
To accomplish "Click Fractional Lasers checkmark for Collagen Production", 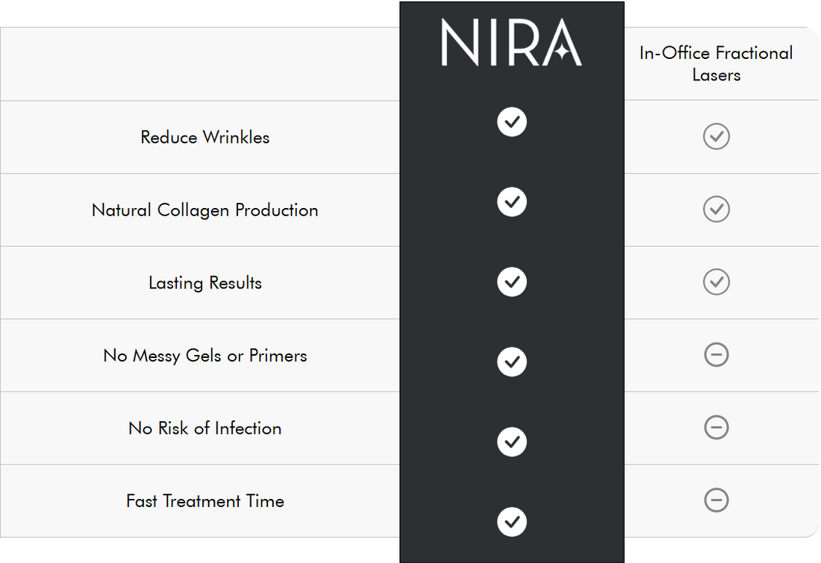I will [716, 210].
